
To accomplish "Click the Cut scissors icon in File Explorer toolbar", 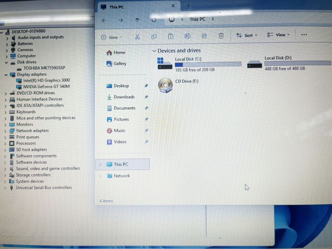I will tap(137, 37).
